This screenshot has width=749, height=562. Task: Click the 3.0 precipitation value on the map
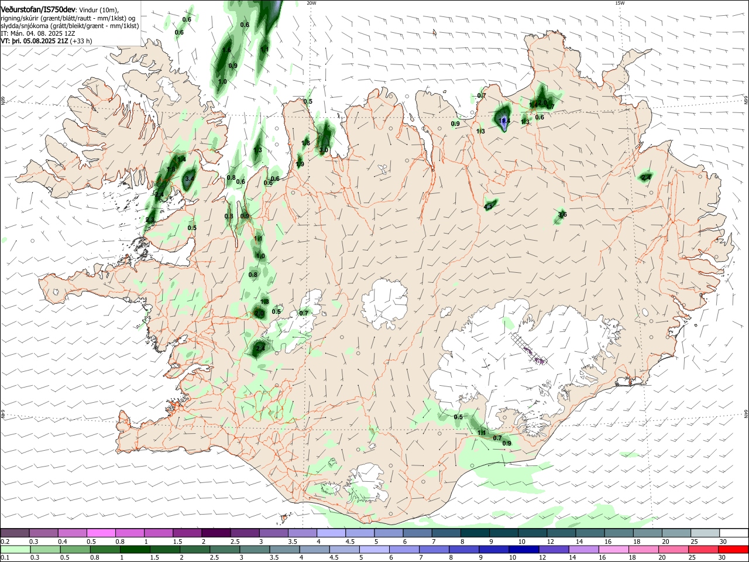point(324,150)
